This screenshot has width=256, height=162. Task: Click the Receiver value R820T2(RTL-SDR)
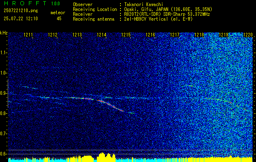tap(142, 14)
